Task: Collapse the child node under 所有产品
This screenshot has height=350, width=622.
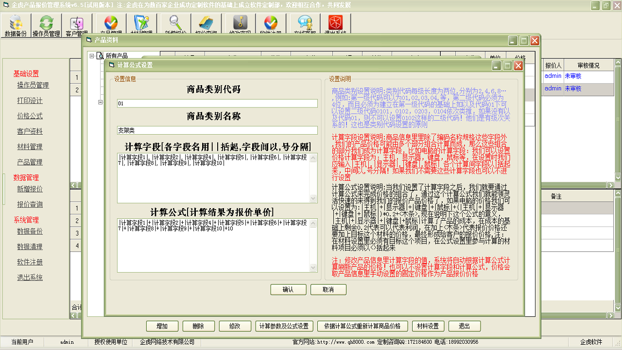Action: (x=101, y=102)
